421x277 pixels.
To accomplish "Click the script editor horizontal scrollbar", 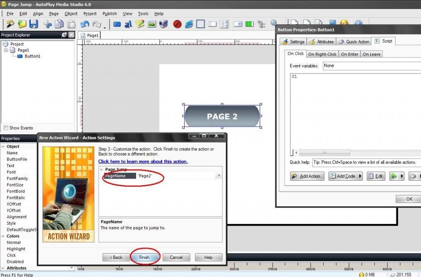I will (324, 152).
